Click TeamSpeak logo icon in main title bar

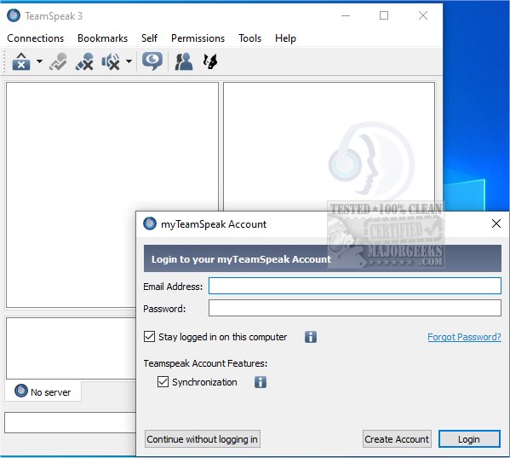(14, 15)
